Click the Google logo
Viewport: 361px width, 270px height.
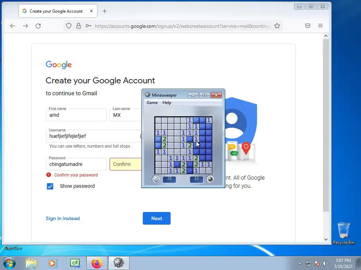pyautogui.click(x=59, y=65)
